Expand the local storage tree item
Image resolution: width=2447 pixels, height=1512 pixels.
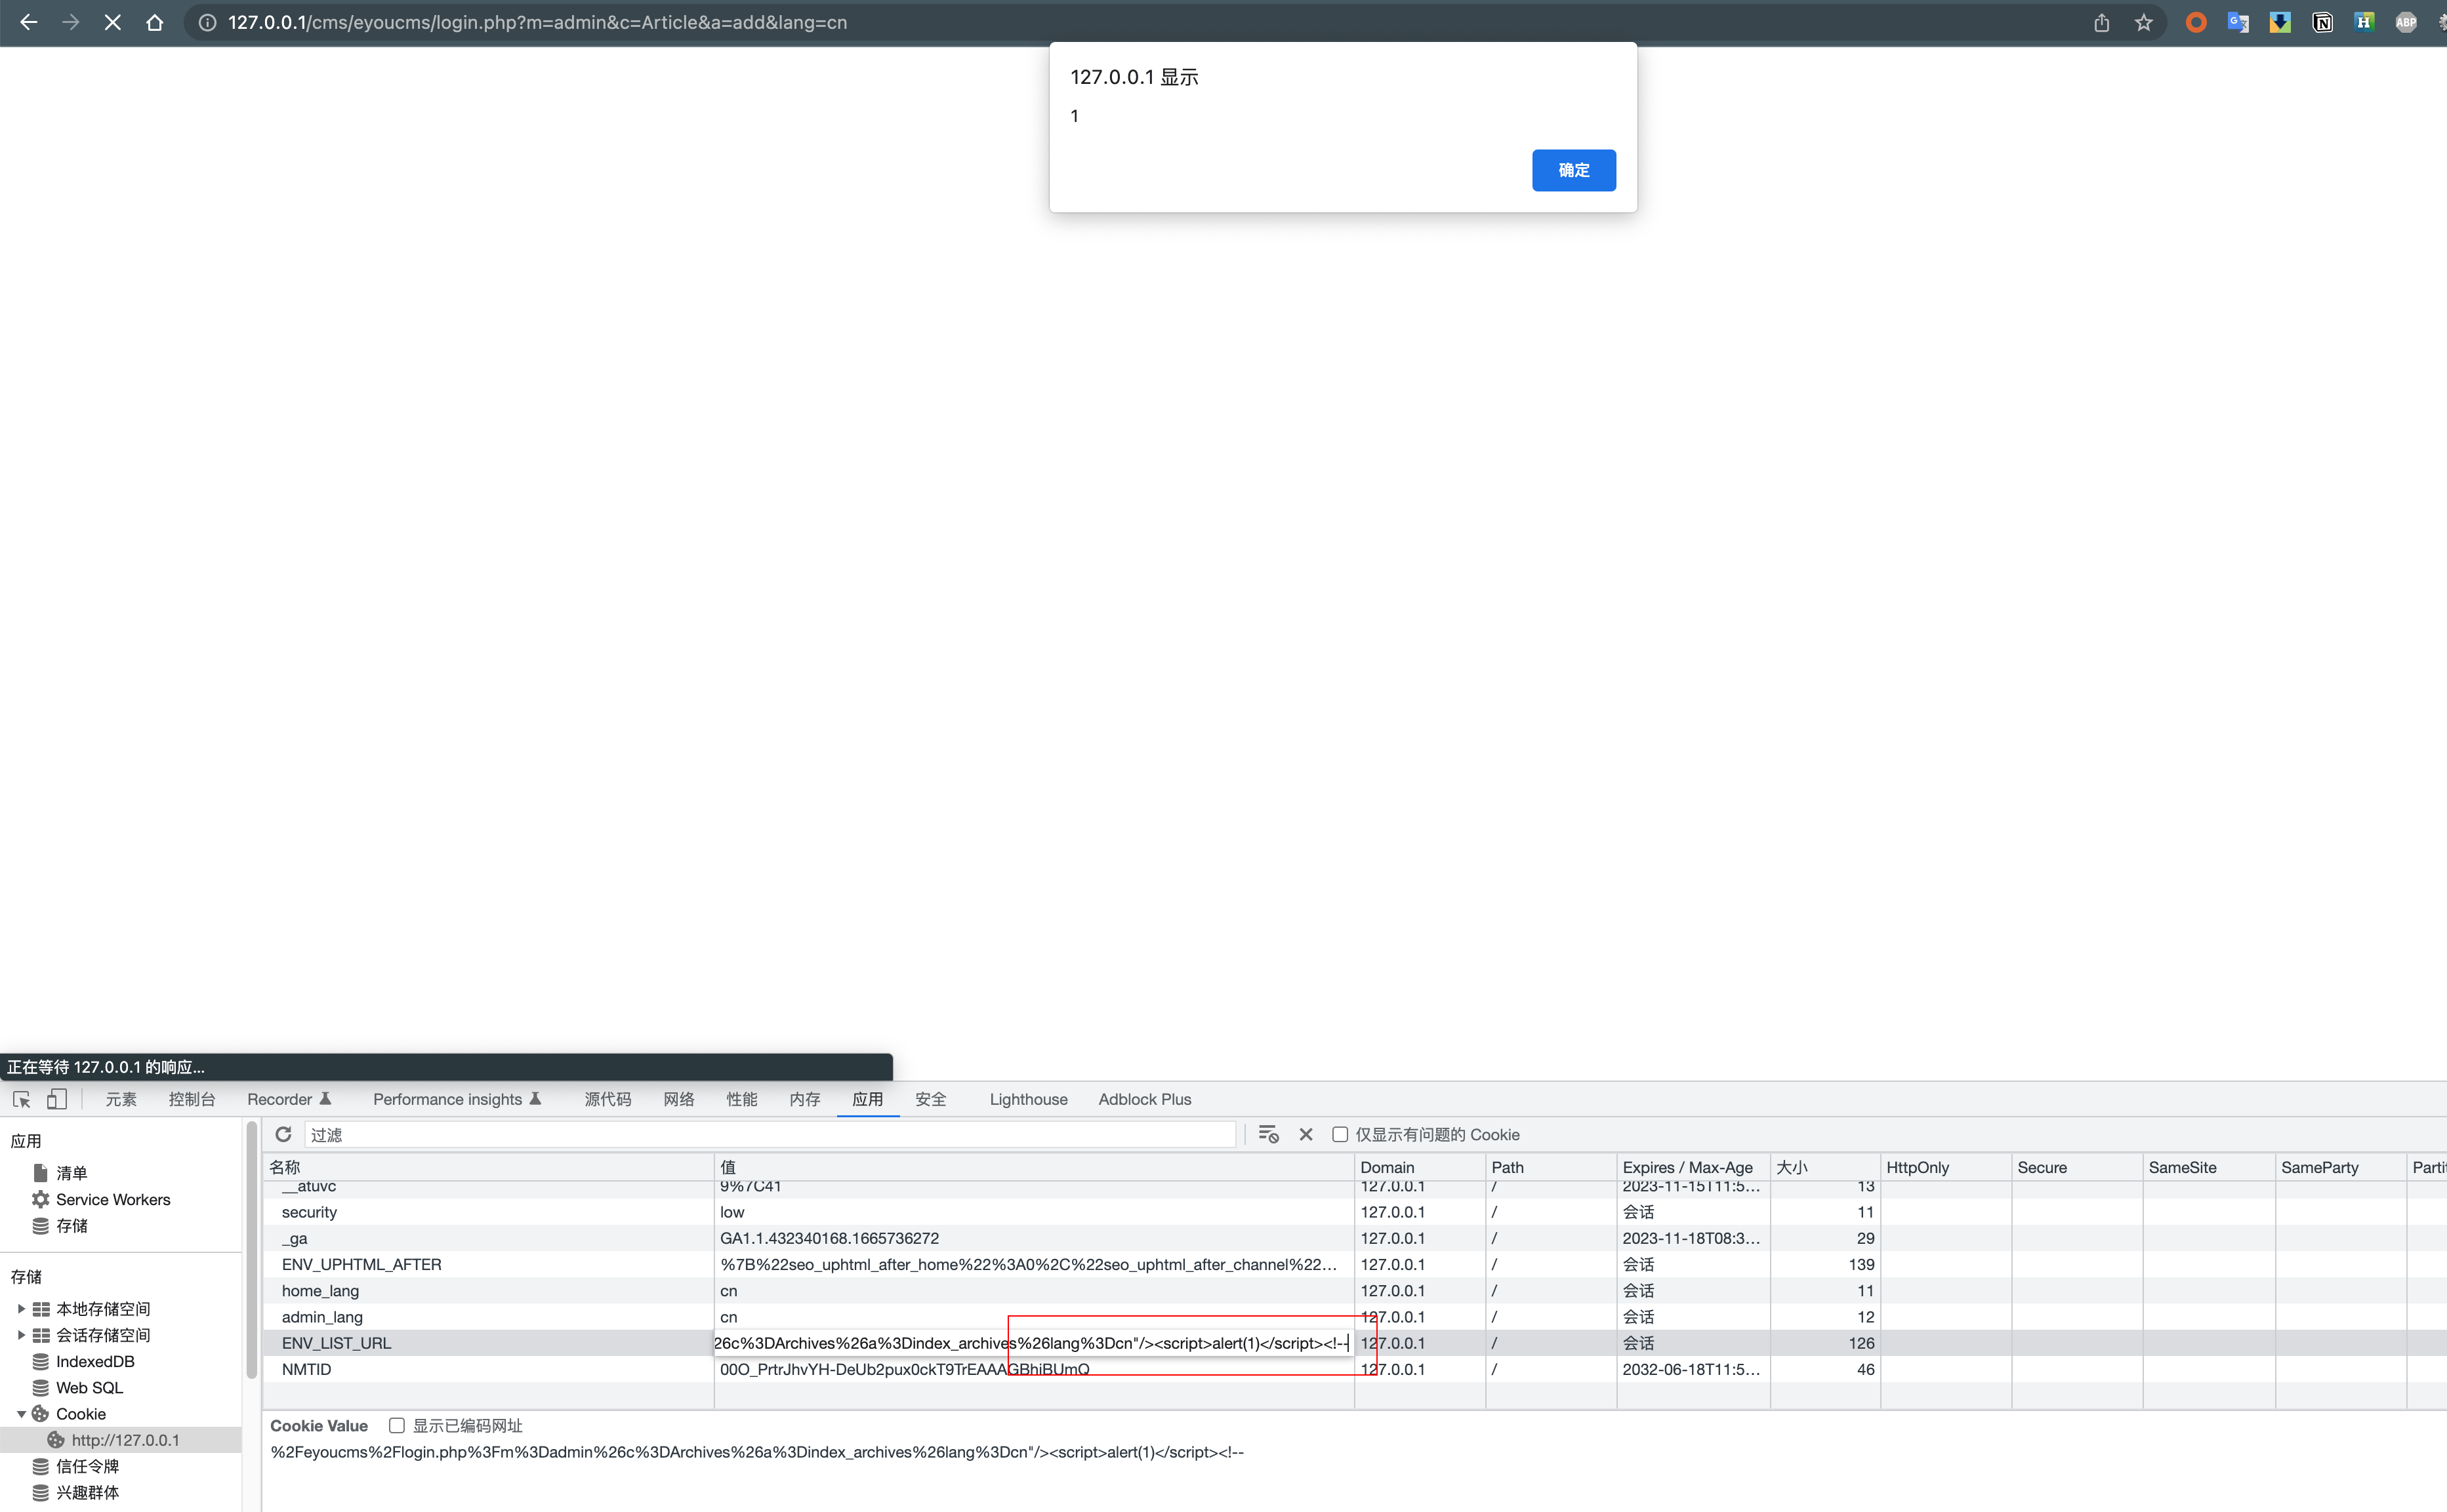point(21,1308)
